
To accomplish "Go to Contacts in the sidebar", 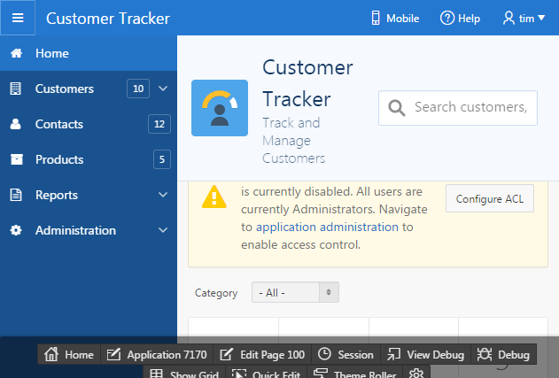I will coord(59,124).
